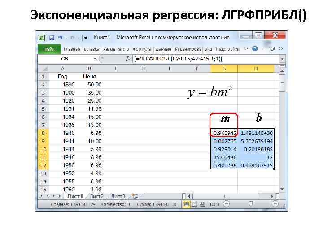Click the 100% zoom level text
The image size is (323, 242).
[214, 204]
